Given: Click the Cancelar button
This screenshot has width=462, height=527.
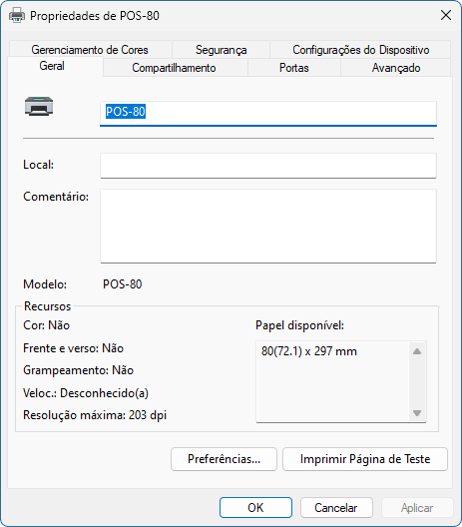Looking at the screenshot, I should click(336, 507).
